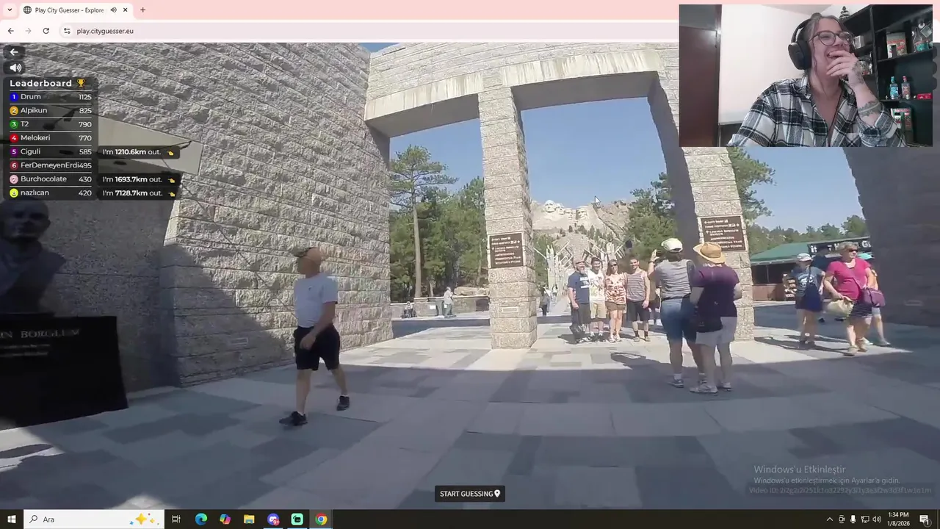The width and height of the screenshot is (940, 529).
Task: Click the 1693.7km out message bubble
Action: pos(139,179)
